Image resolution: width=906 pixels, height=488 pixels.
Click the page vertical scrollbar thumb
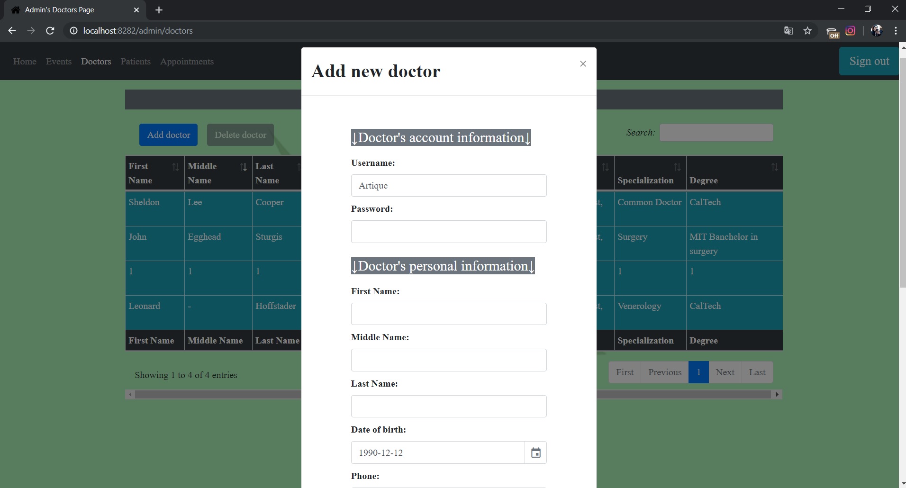pyautogui.click(x=902, y=173)
